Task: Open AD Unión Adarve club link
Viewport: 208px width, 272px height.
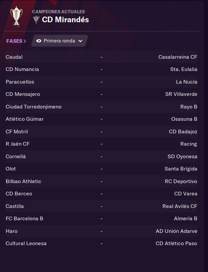Action: [177, 231]
